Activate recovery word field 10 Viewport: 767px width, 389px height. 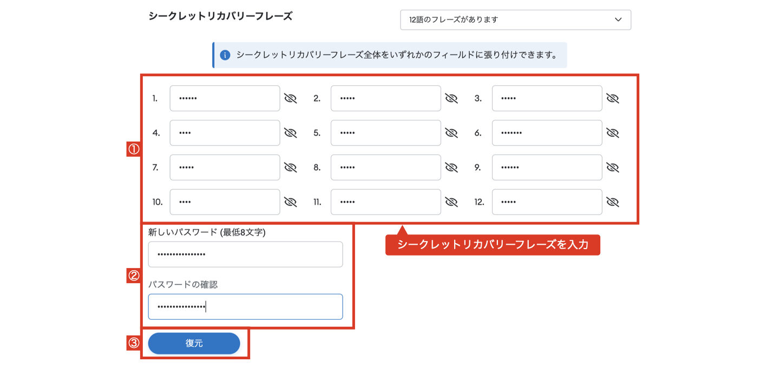point(225,202)
